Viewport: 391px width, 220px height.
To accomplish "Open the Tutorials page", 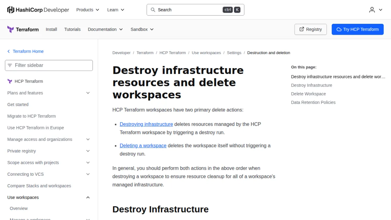I will 72,29.
